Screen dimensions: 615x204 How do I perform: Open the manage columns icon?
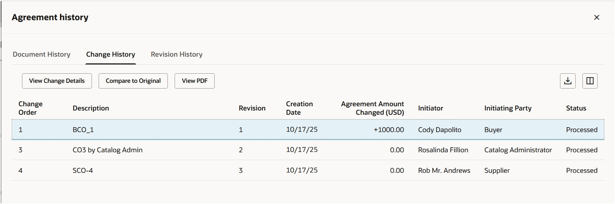pyautogui.click(x=590, y=81)
